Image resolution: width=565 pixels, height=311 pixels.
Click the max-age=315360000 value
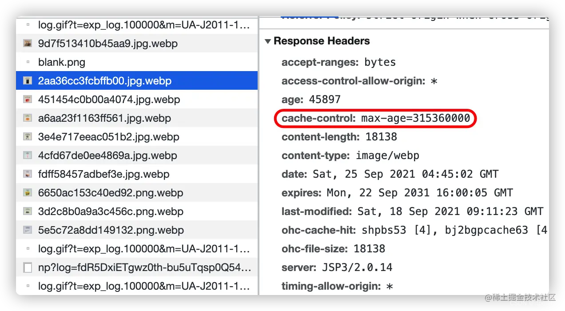pyautogui.click(x=416, y=118)
